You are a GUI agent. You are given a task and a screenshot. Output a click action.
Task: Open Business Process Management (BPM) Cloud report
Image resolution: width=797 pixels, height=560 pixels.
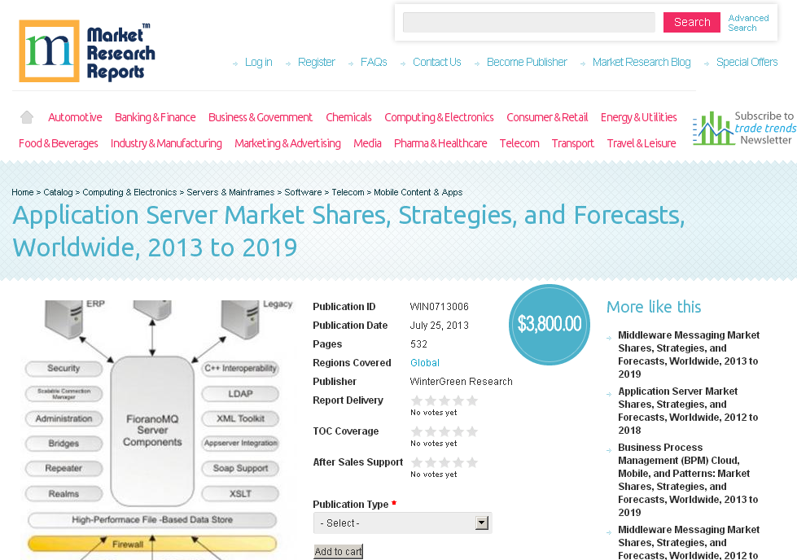click(688, 479)
